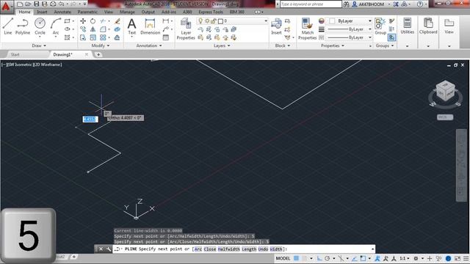Click the Plot printer icon
Viewport: 470px width, 264px height.
coord(53,4)
